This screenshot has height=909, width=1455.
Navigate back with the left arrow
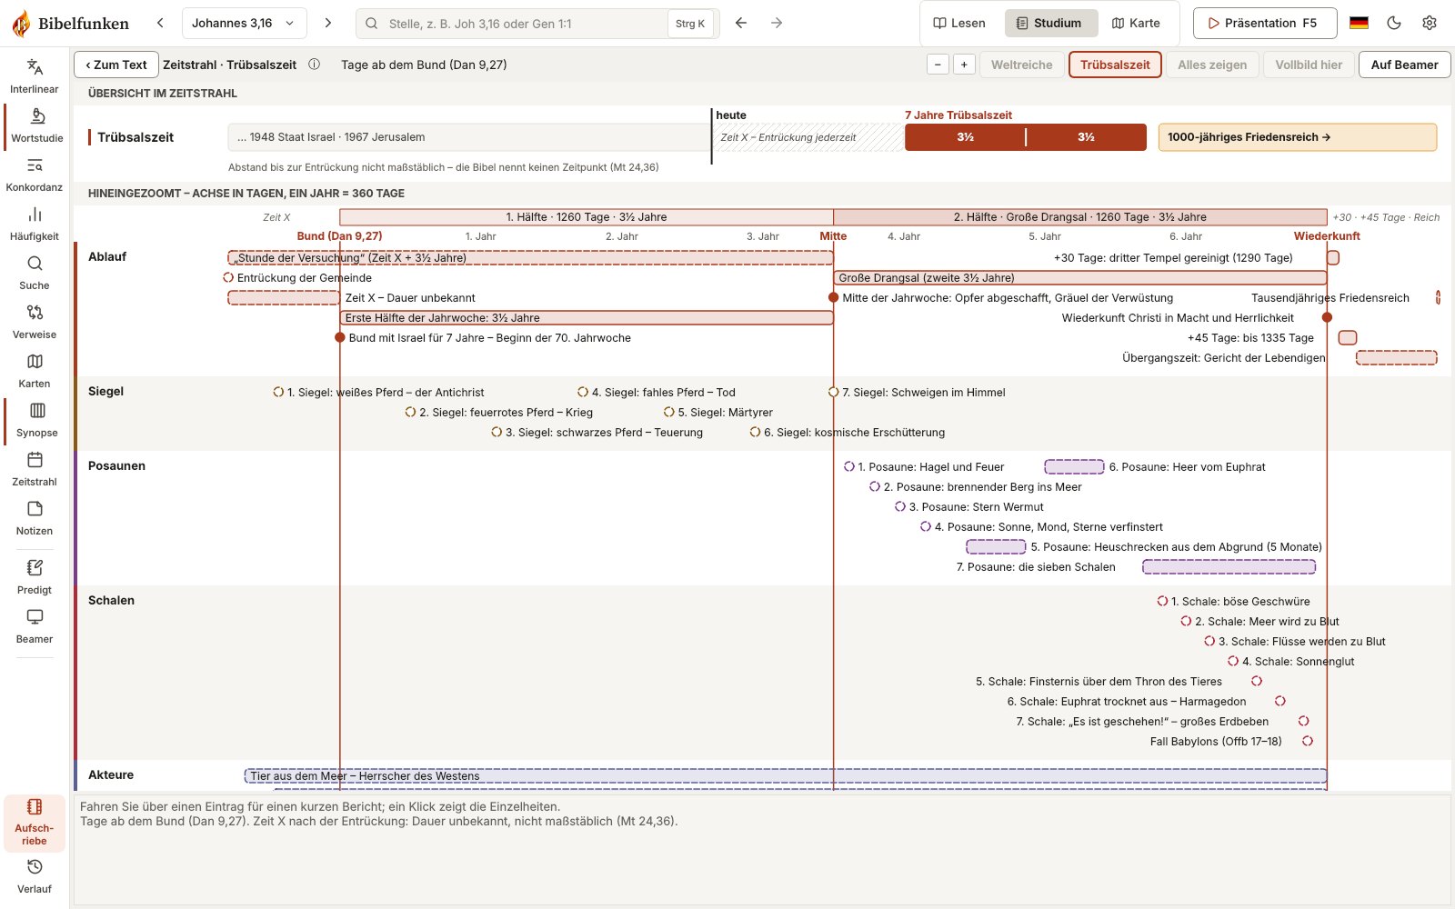tap(741, 23)
